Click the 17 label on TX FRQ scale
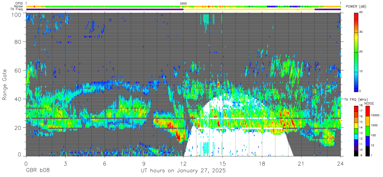 point(361,111)
